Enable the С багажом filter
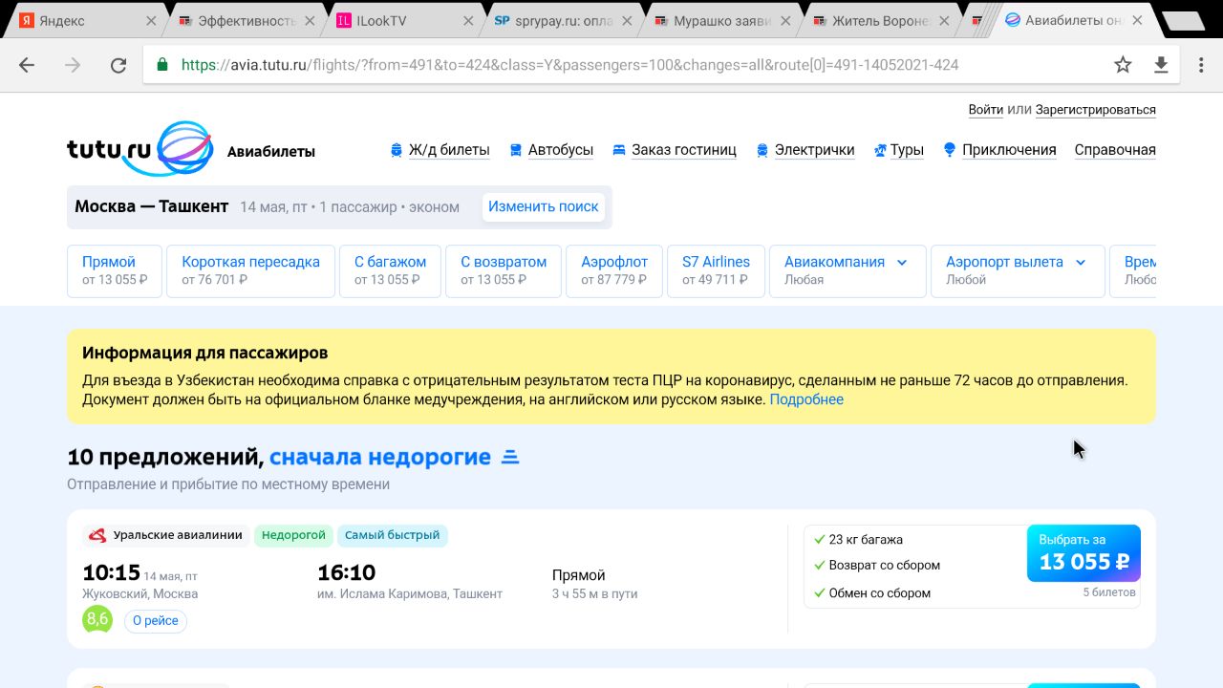 coord(390,270)
